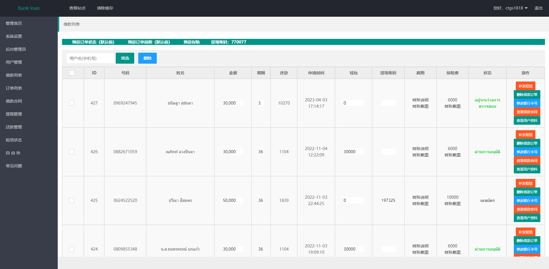Screen dimensions: 549x269
Task: Edit the amount field for ID 425
Action: 232,200
